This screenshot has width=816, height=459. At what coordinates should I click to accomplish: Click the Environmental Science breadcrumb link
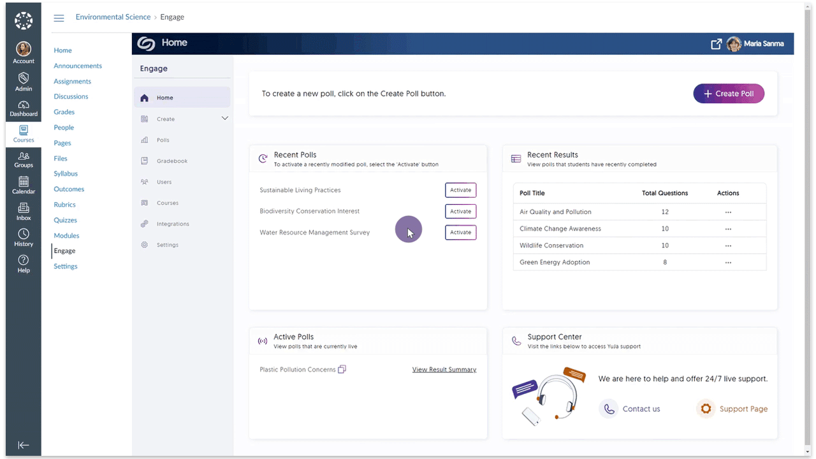coord(113,17)
